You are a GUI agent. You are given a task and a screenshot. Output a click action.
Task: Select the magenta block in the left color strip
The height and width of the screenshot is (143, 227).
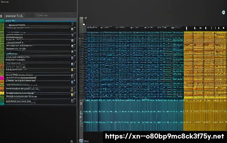point(2,78)
